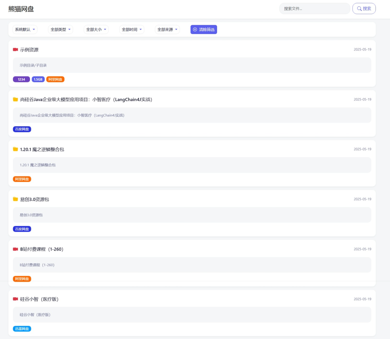Click the 示例目录/子目录 path box
This screenshot has height=339, width=390.
click(192, 65)
